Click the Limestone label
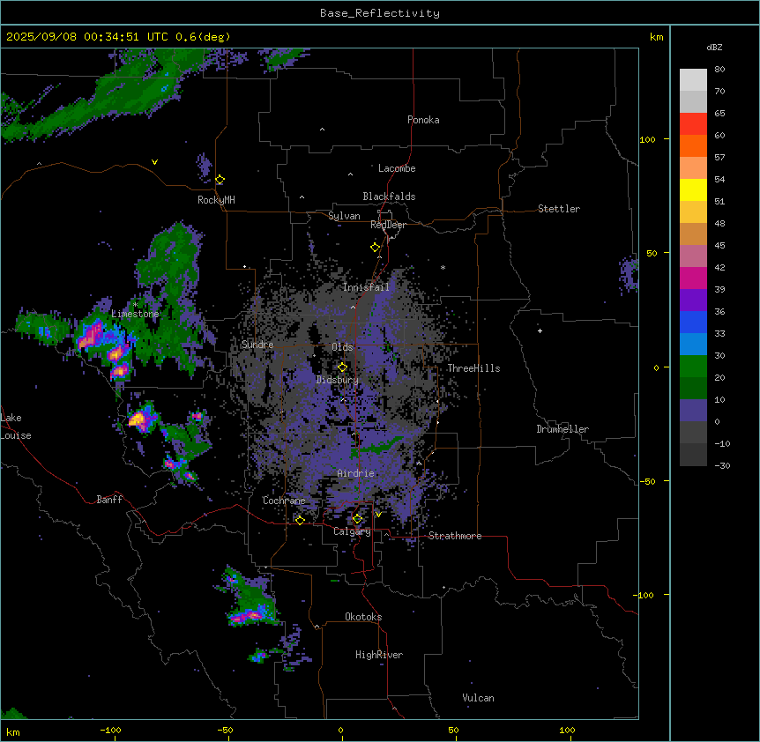This screenshot has width=760, height=742. pos(135,314)
